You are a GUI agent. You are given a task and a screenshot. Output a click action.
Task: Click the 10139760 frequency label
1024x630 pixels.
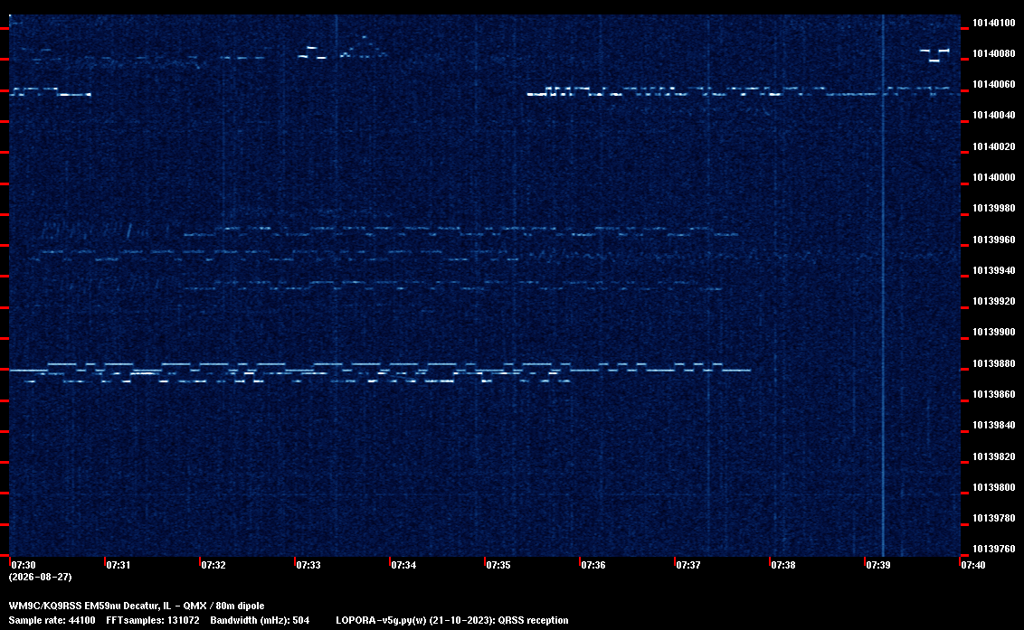tap(993, 549)
